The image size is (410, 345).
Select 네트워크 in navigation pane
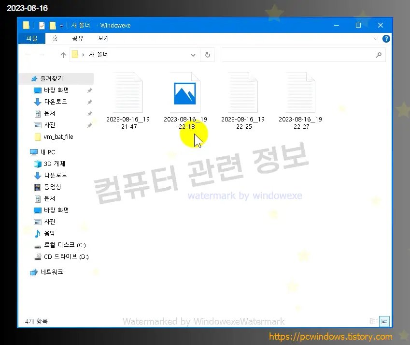tap(52, 272)
